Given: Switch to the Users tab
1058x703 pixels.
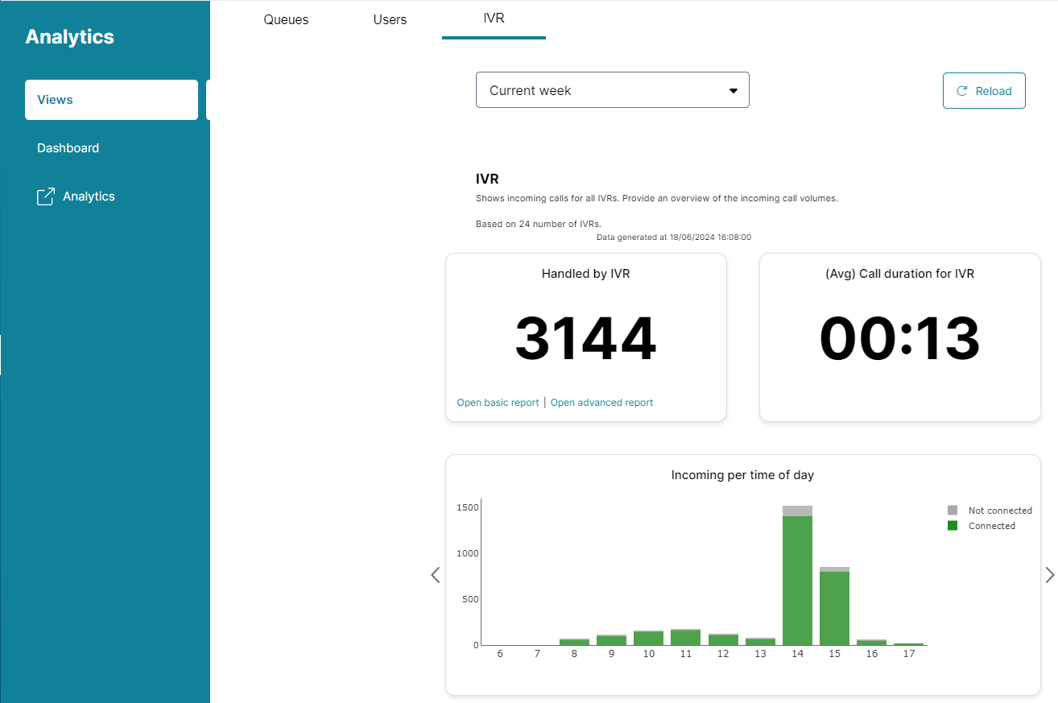Looking at the screenshot, I should tap(390, 19).
